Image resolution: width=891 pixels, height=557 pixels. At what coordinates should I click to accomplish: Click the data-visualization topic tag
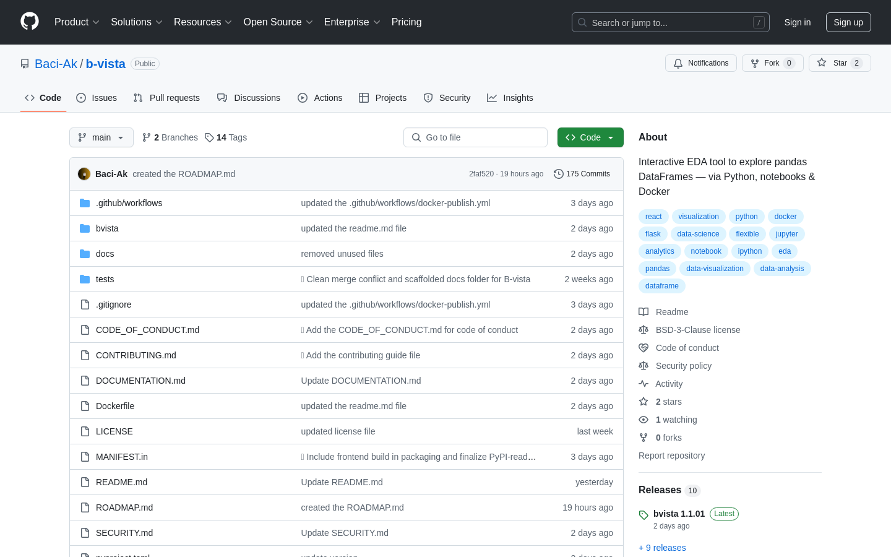pyautogui.click(x=715, y=269)
